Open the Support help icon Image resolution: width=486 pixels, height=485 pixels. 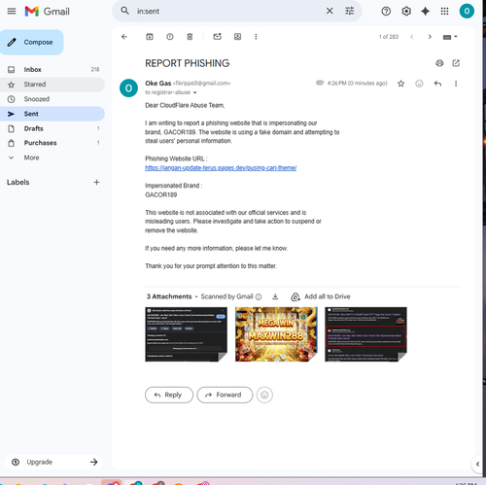click(x=386, y=12)
